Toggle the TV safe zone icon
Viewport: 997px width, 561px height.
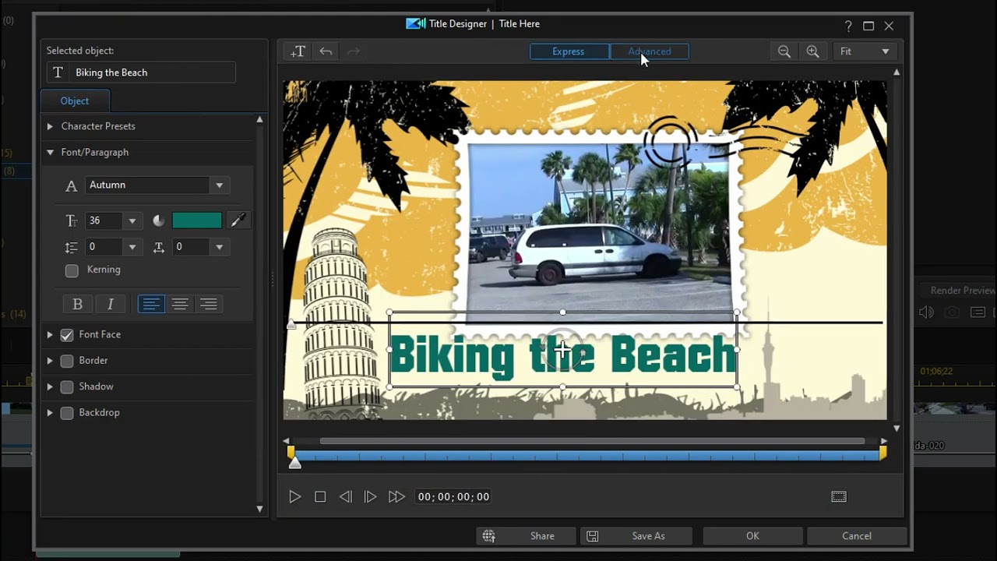pos(839,497)
